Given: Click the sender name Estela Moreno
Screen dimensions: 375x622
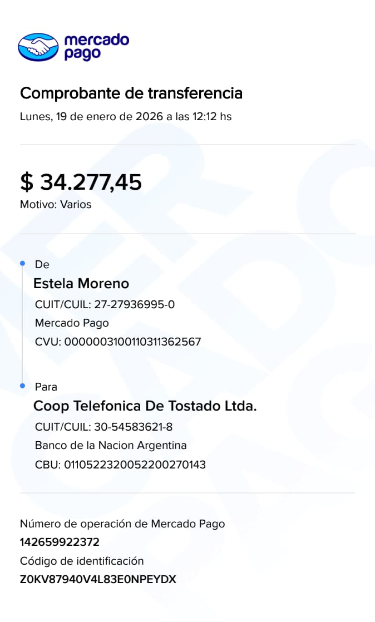Looking at the screenshot, I should coord(81,284).
